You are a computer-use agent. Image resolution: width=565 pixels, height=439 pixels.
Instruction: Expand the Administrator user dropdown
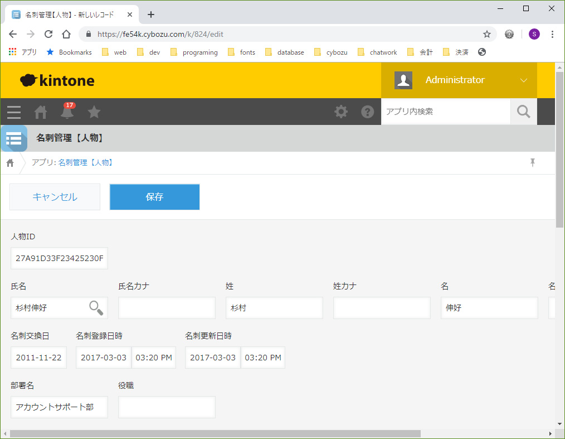pos(524,80)
